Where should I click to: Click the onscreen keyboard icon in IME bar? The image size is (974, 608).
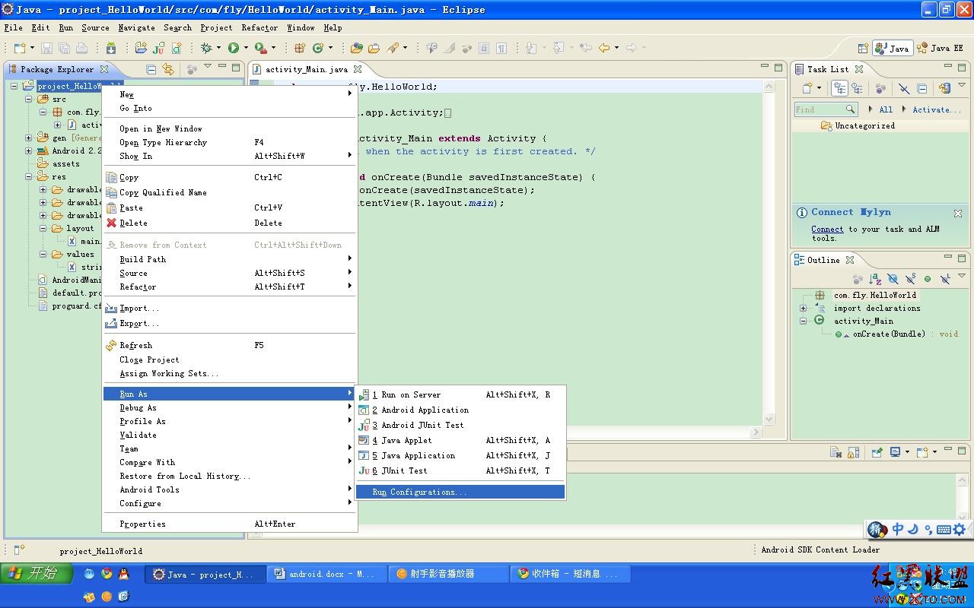point(944,530)
